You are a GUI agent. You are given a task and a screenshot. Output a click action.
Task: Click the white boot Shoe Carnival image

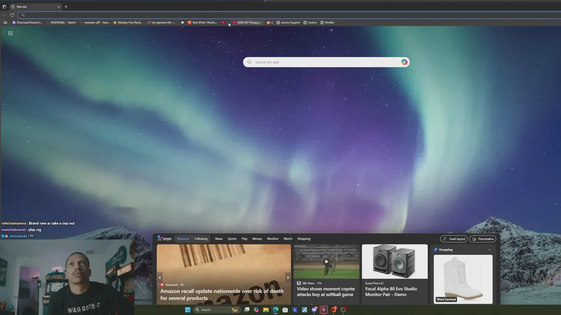pos(463,279)
